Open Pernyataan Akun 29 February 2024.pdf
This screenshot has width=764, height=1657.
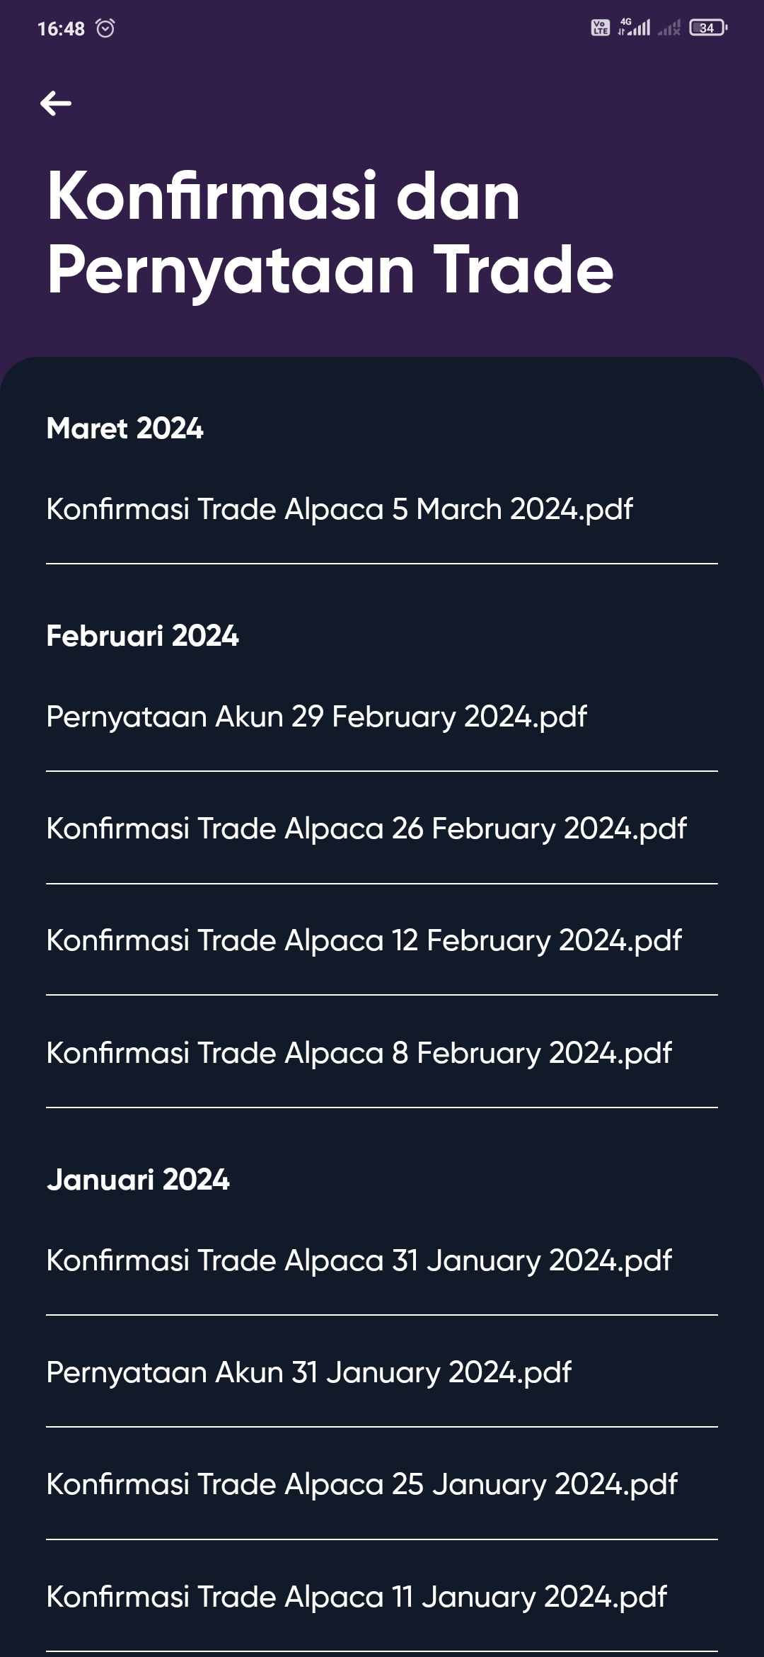382,717
